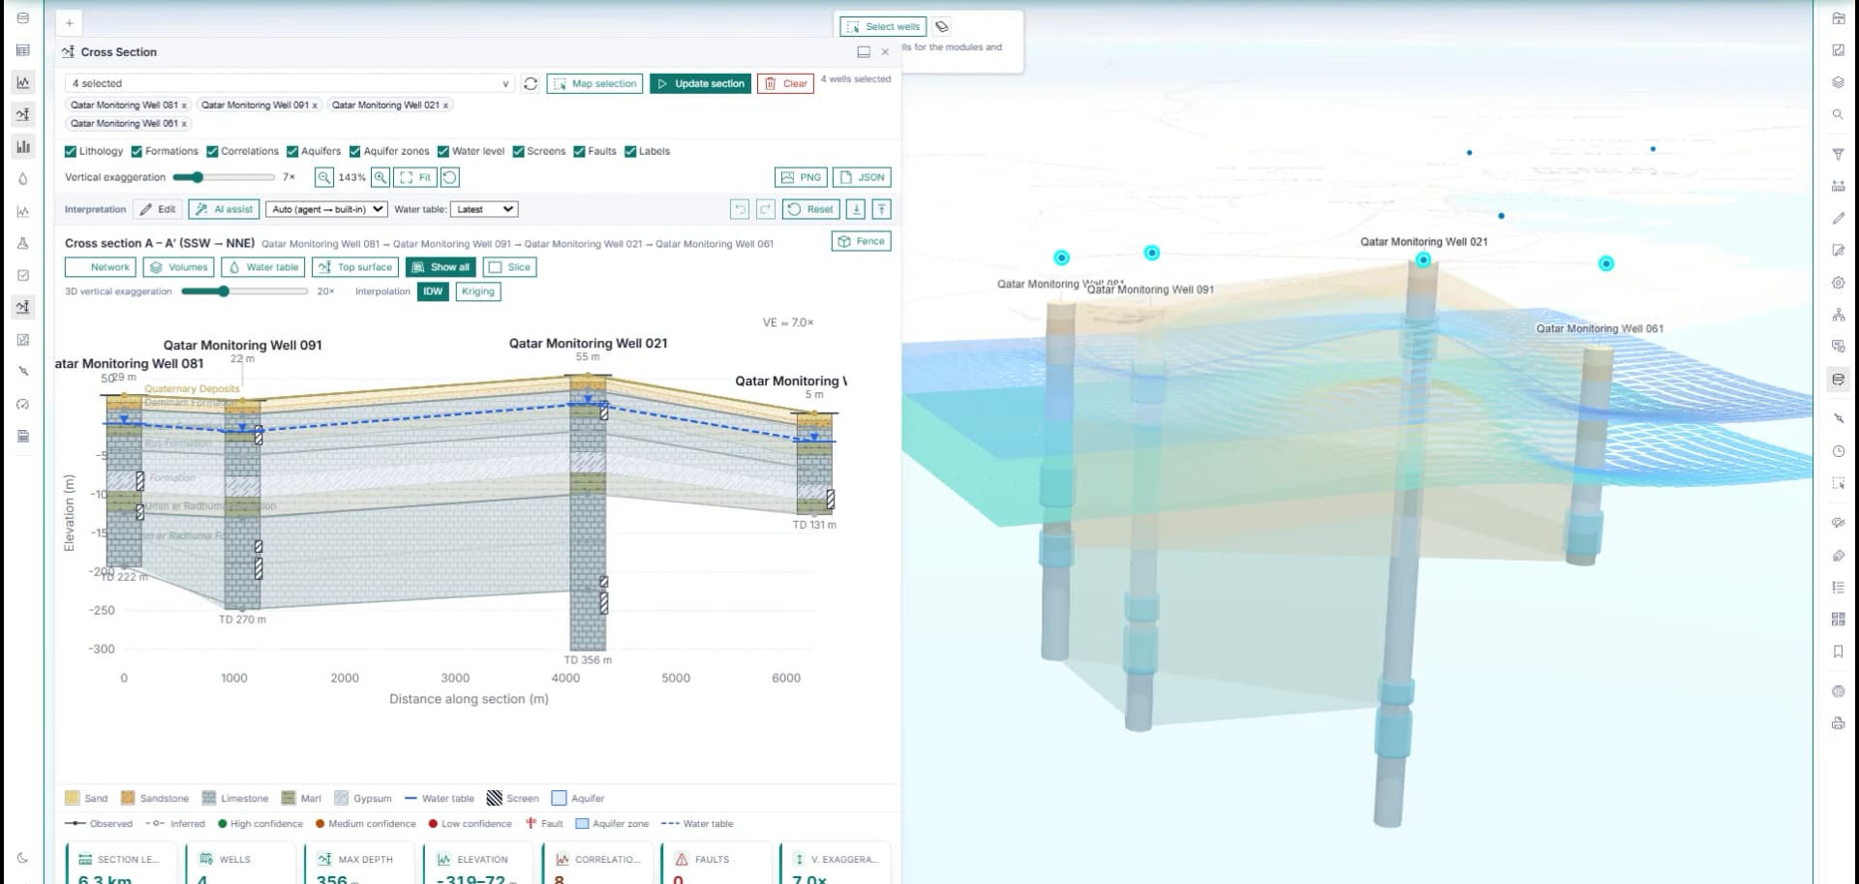Uncheck the Lithology checkbox
Screen dimensions: 1859x884
tap(71, 151)
